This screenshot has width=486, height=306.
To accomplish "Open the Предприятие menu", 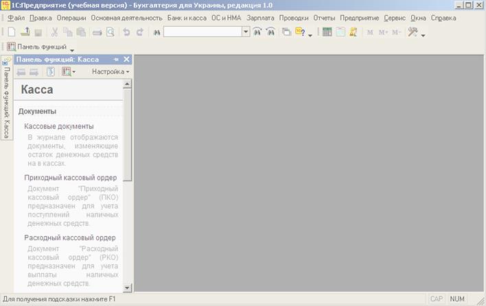I will (x=359, y=18).
